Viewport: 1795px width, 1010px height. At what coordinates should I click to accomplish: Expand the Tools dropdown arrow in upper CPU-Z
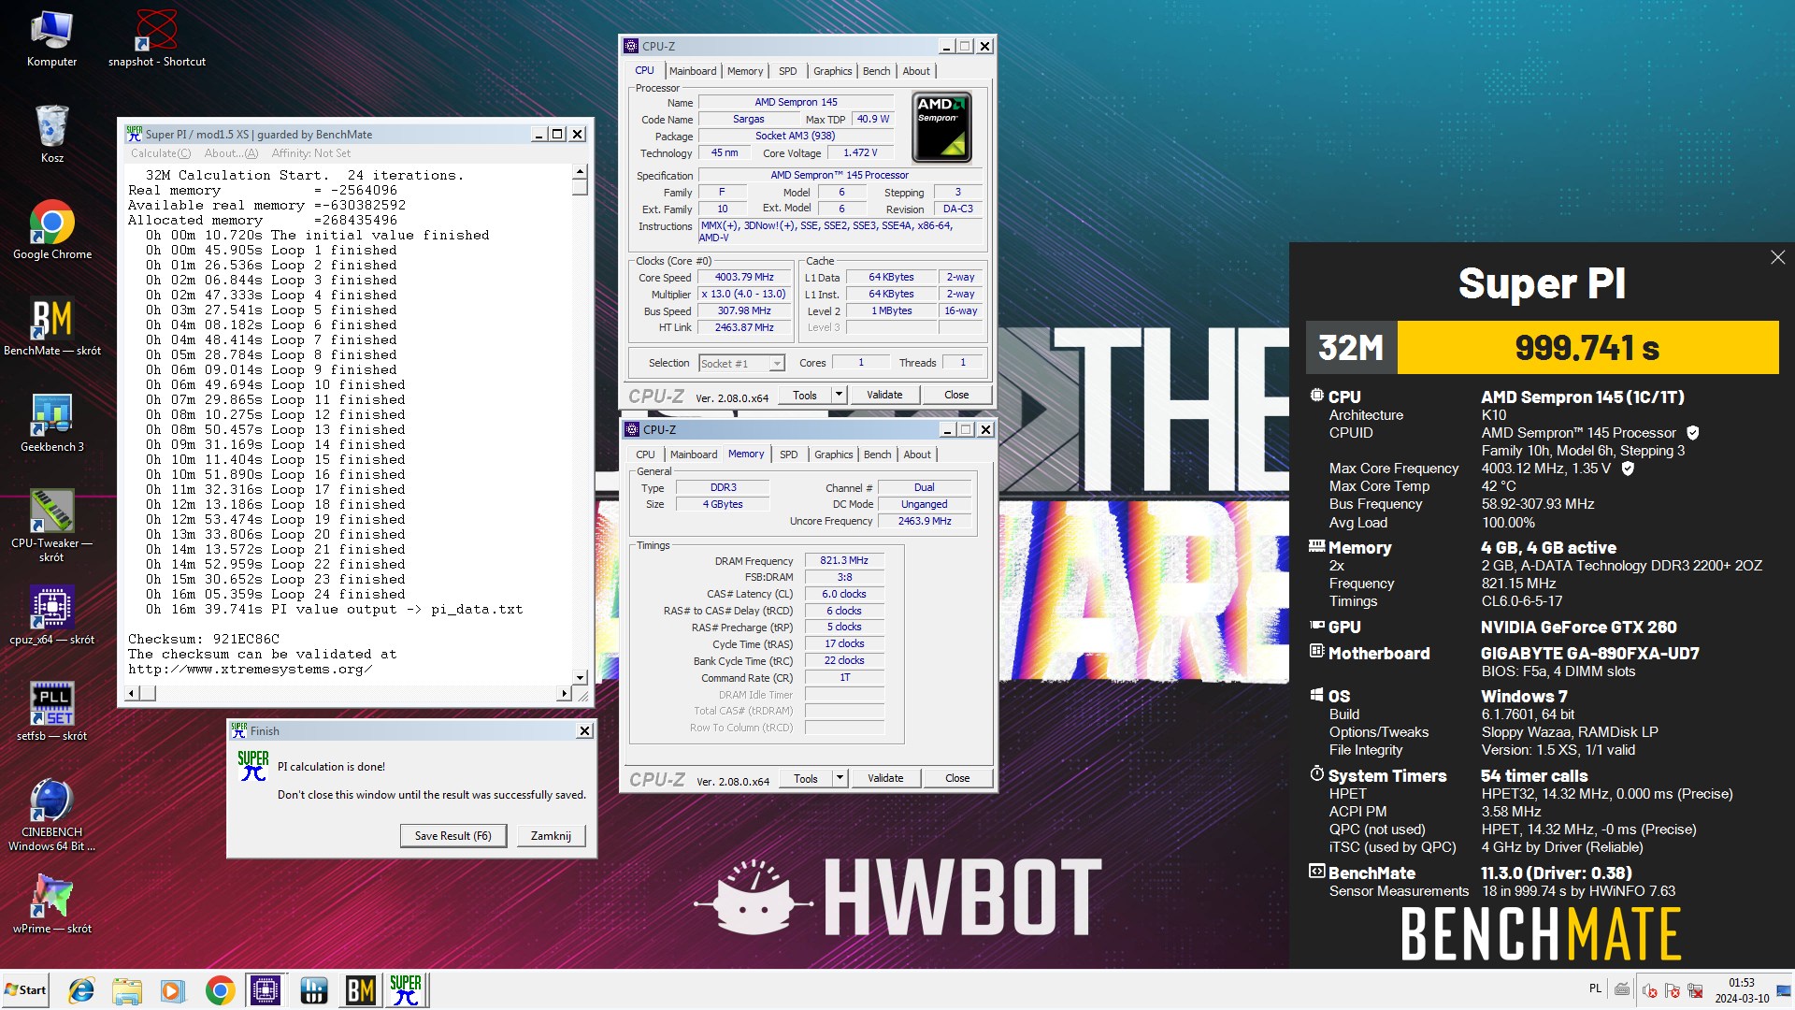point(839,395)
